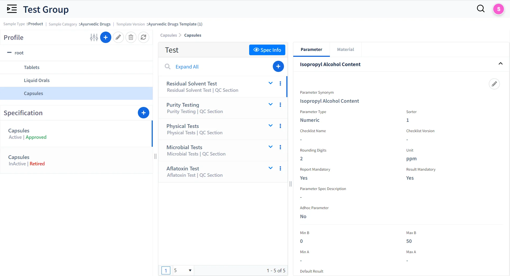The image size is (510, 276).
Task: Open options menu for Residual Solvent Test
Action: point(280,84)
